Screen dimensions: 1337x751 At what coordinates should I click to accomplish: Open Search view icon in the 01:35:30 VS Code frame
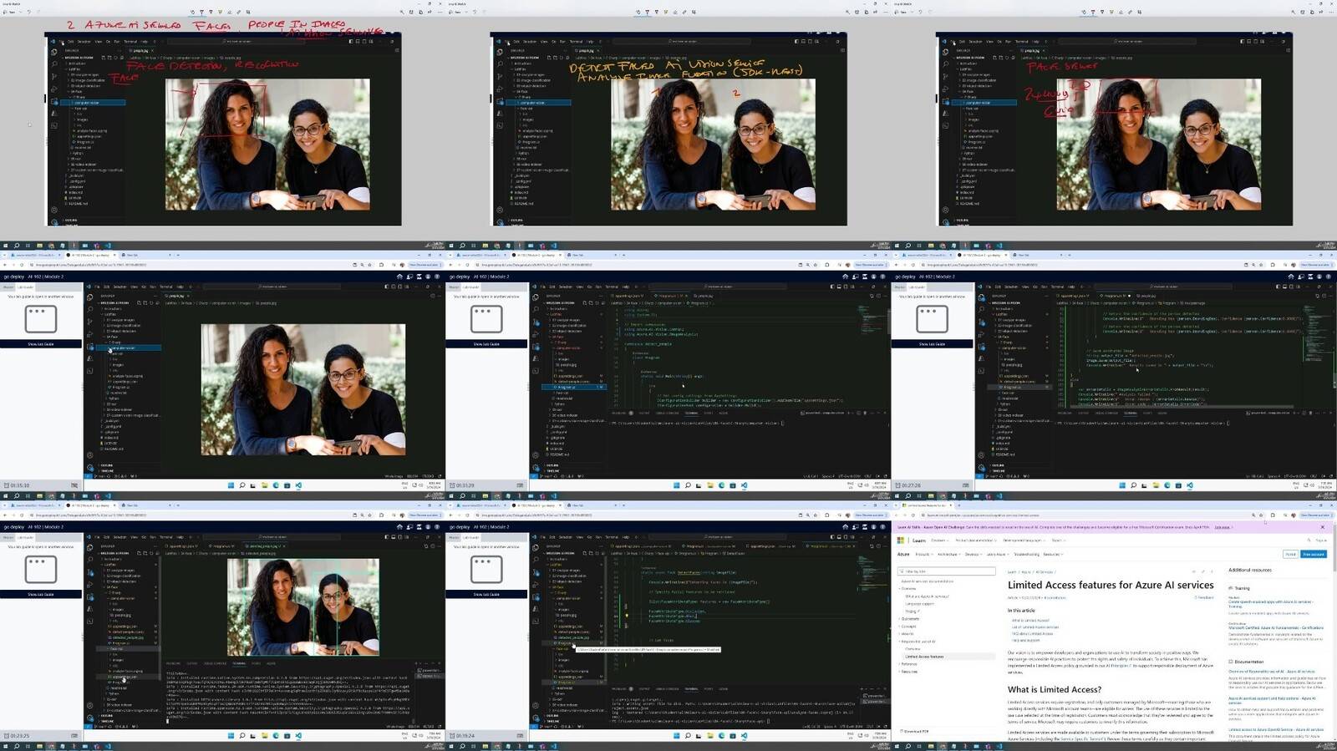point(90,310)
